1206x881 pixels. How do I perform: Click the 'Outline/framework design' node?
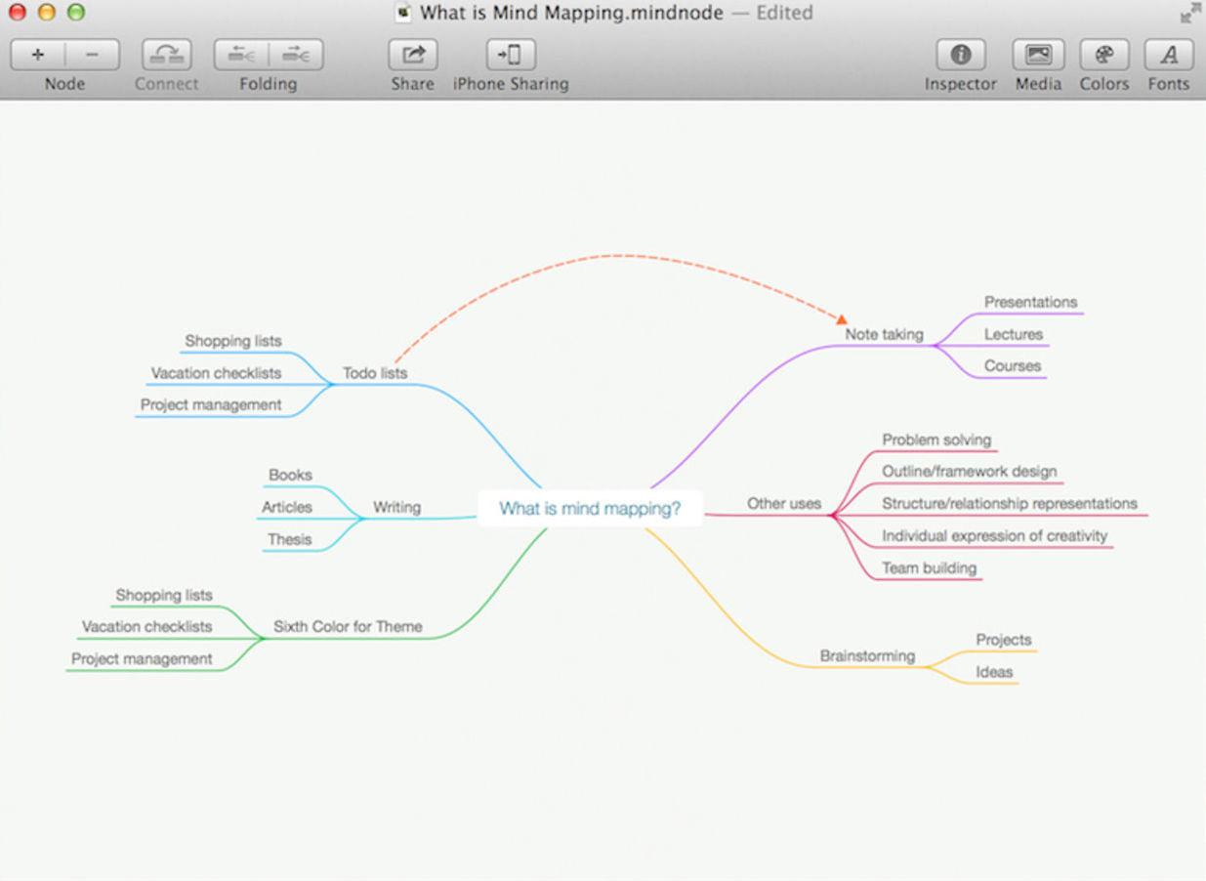pyautogui.click(x=970, y=471)
